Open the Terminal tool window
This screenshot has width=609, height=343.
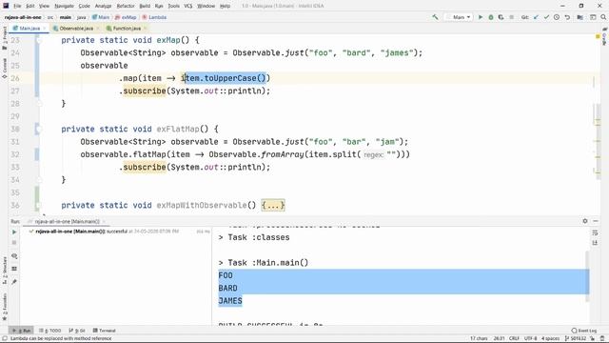click(x=104, y=331)
